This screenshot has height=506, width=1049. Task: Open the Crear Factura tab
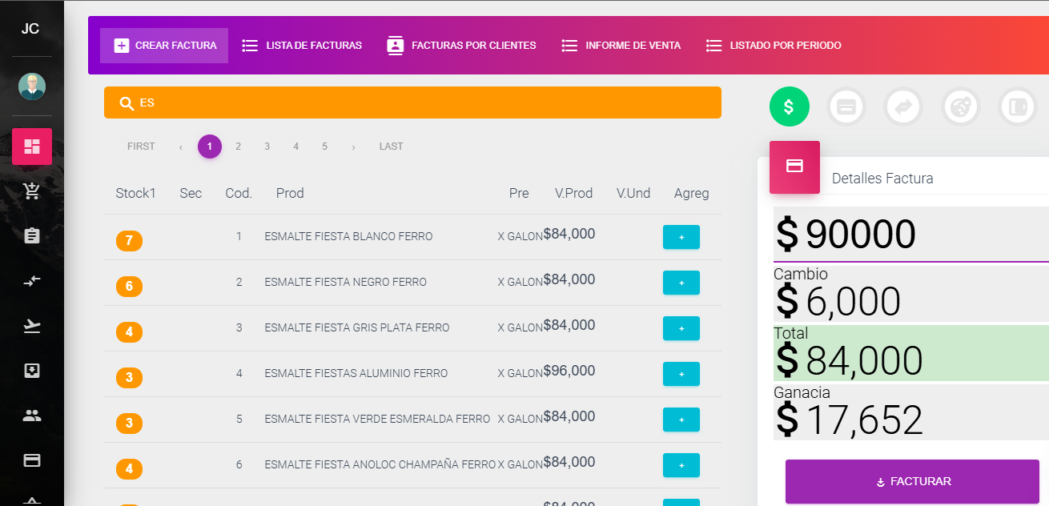(x=164, y=46)
